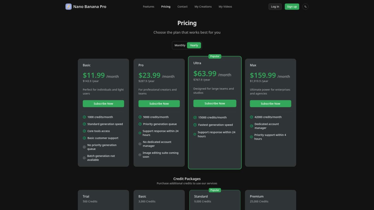Select the Basic 3,000 Credits package
This screenshot has height=210, width=374.
[x=159, y=200]
